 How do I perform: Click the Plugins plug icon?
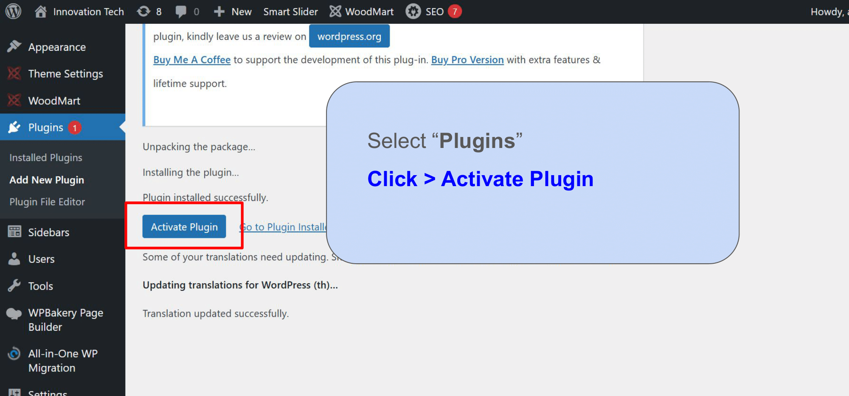click(14, 127)
